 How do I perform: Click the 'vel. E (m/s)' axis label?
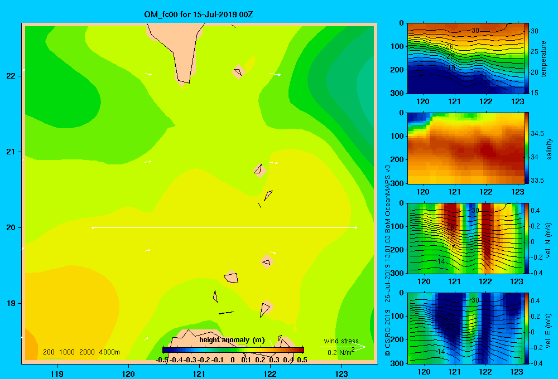[549, 330]
